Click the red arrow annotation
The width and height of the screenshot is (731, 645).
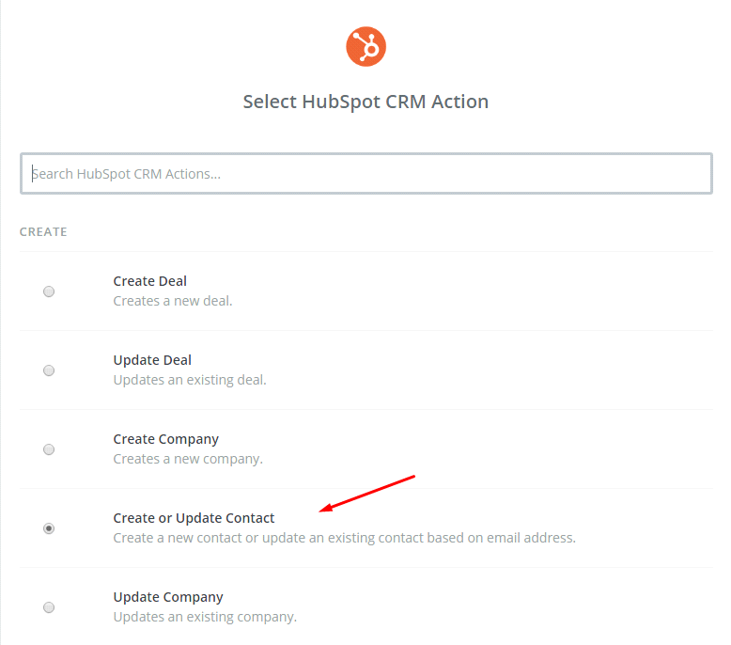click(x=367, y=494)
